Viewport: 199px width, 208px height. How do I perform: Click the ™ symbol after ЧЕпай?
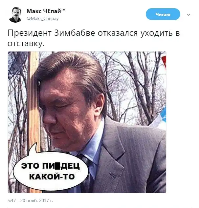pos(63,10)
